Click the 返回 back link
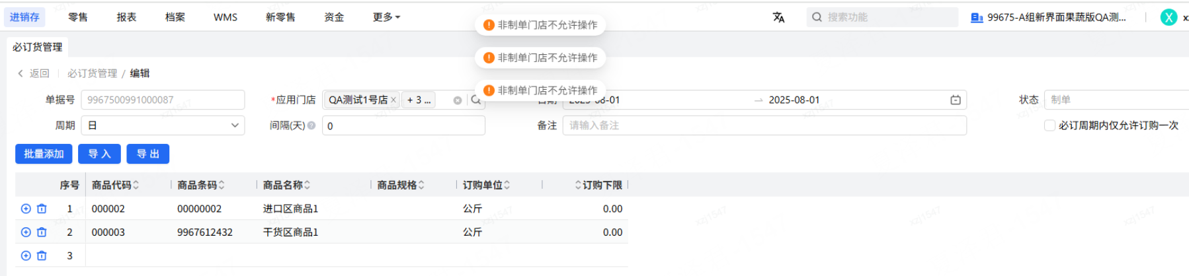The image size is (1189, 276). (x=33, y=73)
